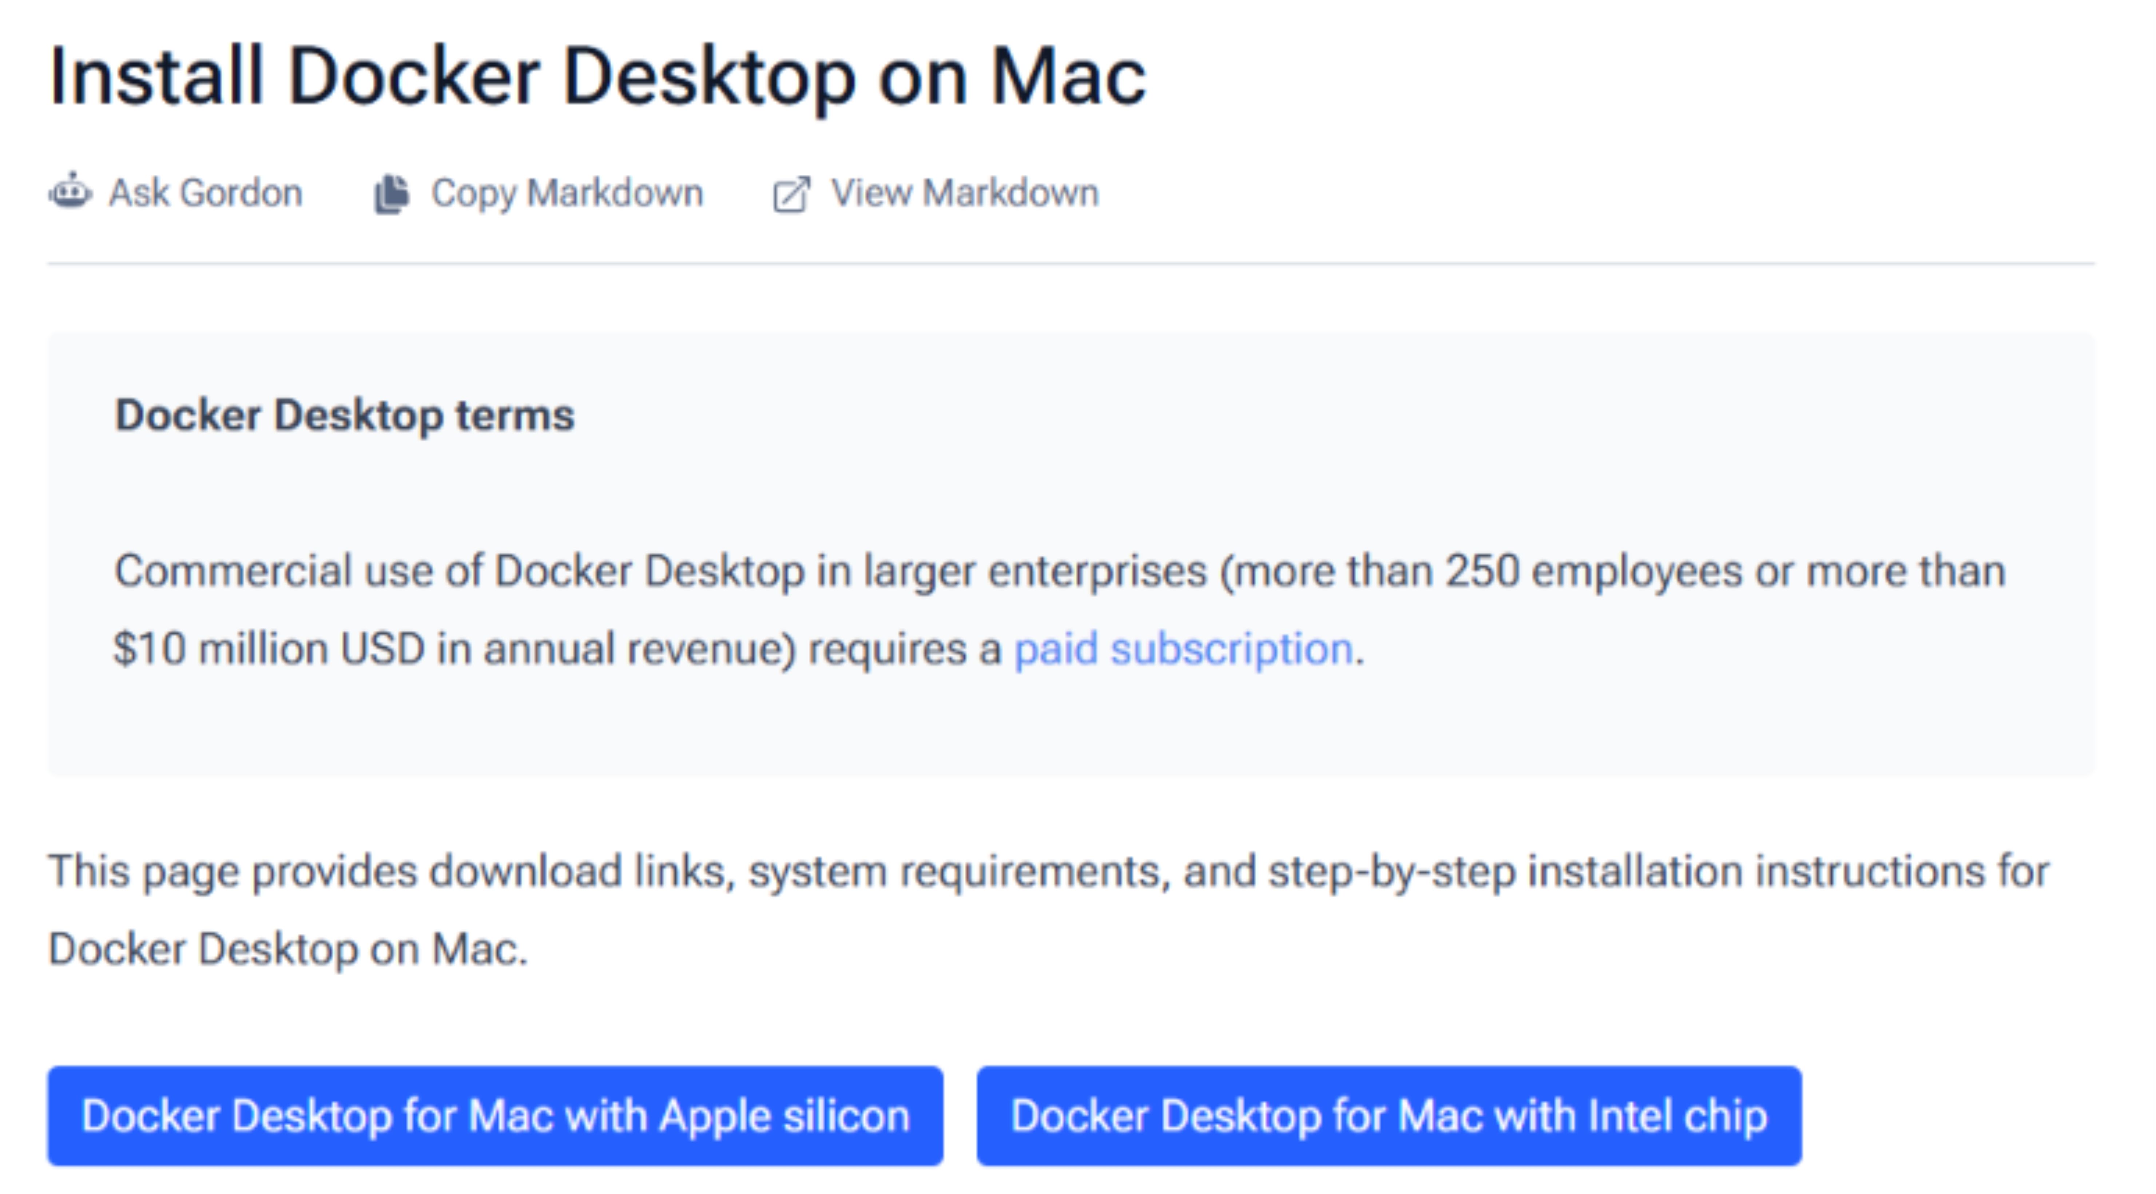
Task: Download Docker Desktop for Mac with Apple silicon
Action: (x=496, y=1115)
